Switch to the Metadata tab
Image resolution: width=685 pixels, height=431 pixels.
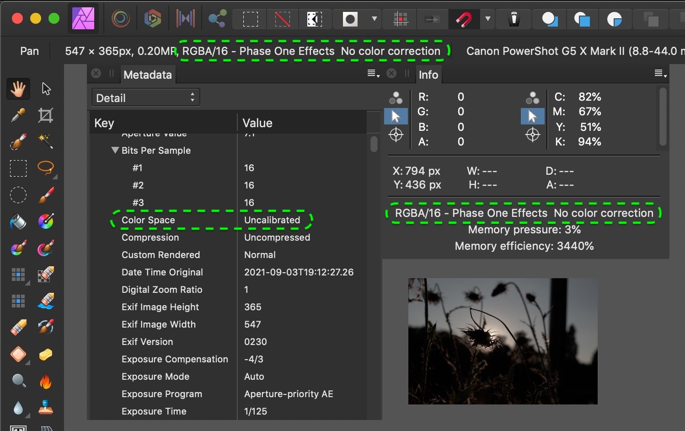(x=147, y=74)
